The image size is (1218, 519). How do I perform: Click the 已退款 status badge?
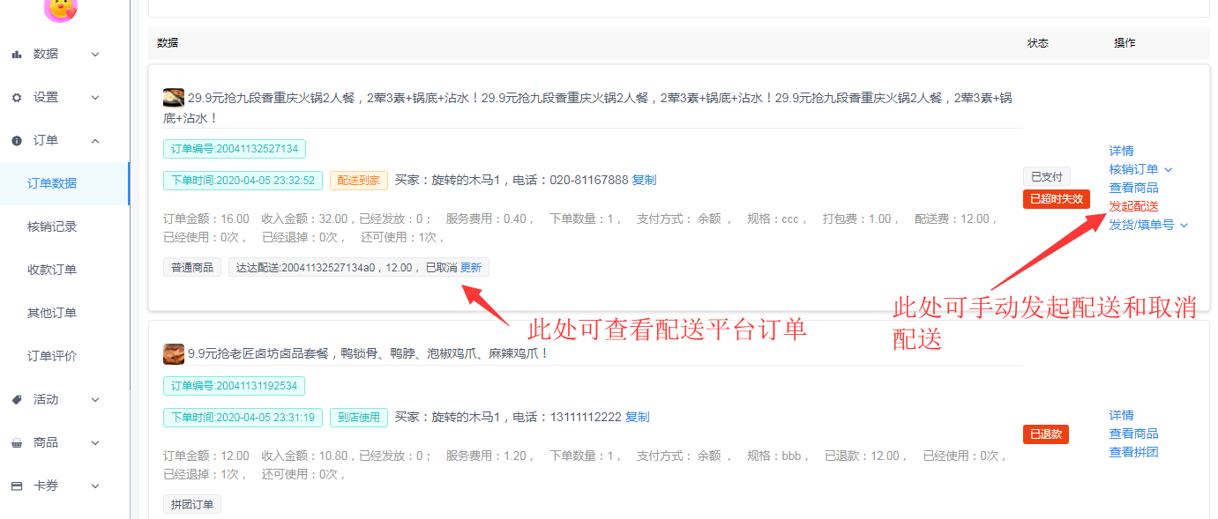click(x=1046, y=434)
